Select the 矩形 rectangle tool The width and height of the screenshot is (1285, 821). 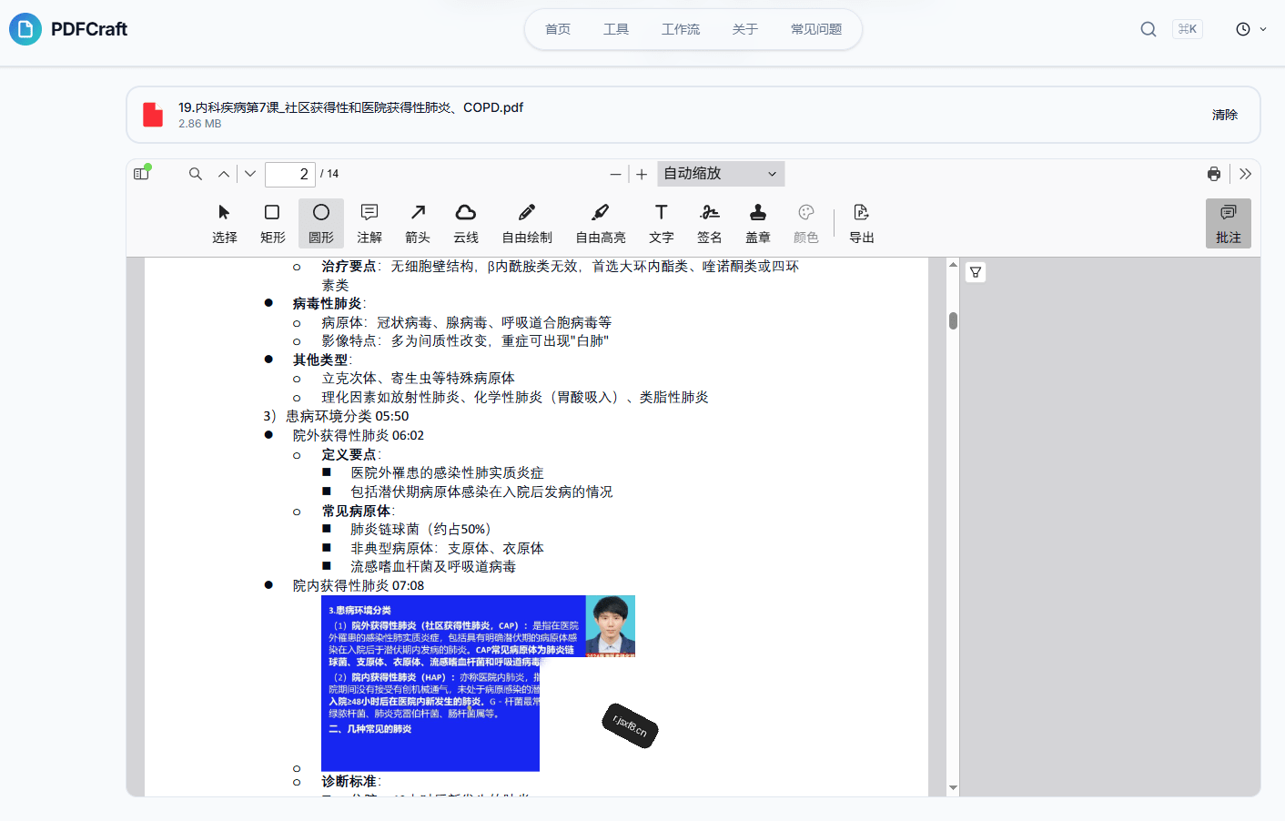273,224
